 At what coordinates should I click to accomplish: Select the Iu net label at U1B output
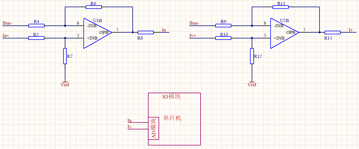164,30
